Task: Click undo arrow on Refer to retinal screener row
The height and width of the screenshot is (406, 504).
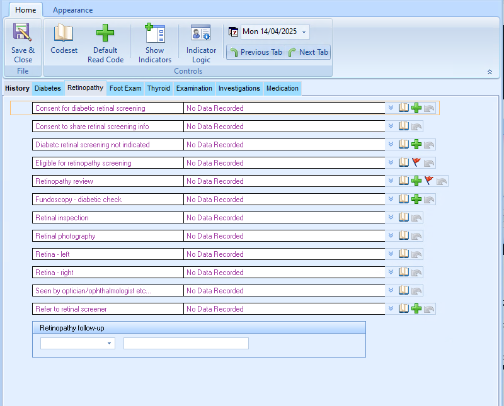Action: pos(429,309)
